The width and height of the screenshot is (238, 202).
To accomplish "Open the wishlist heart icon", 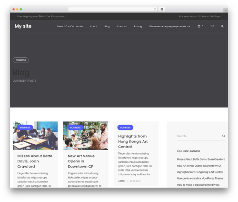I will pyautogui.click(x=212, y=26).
